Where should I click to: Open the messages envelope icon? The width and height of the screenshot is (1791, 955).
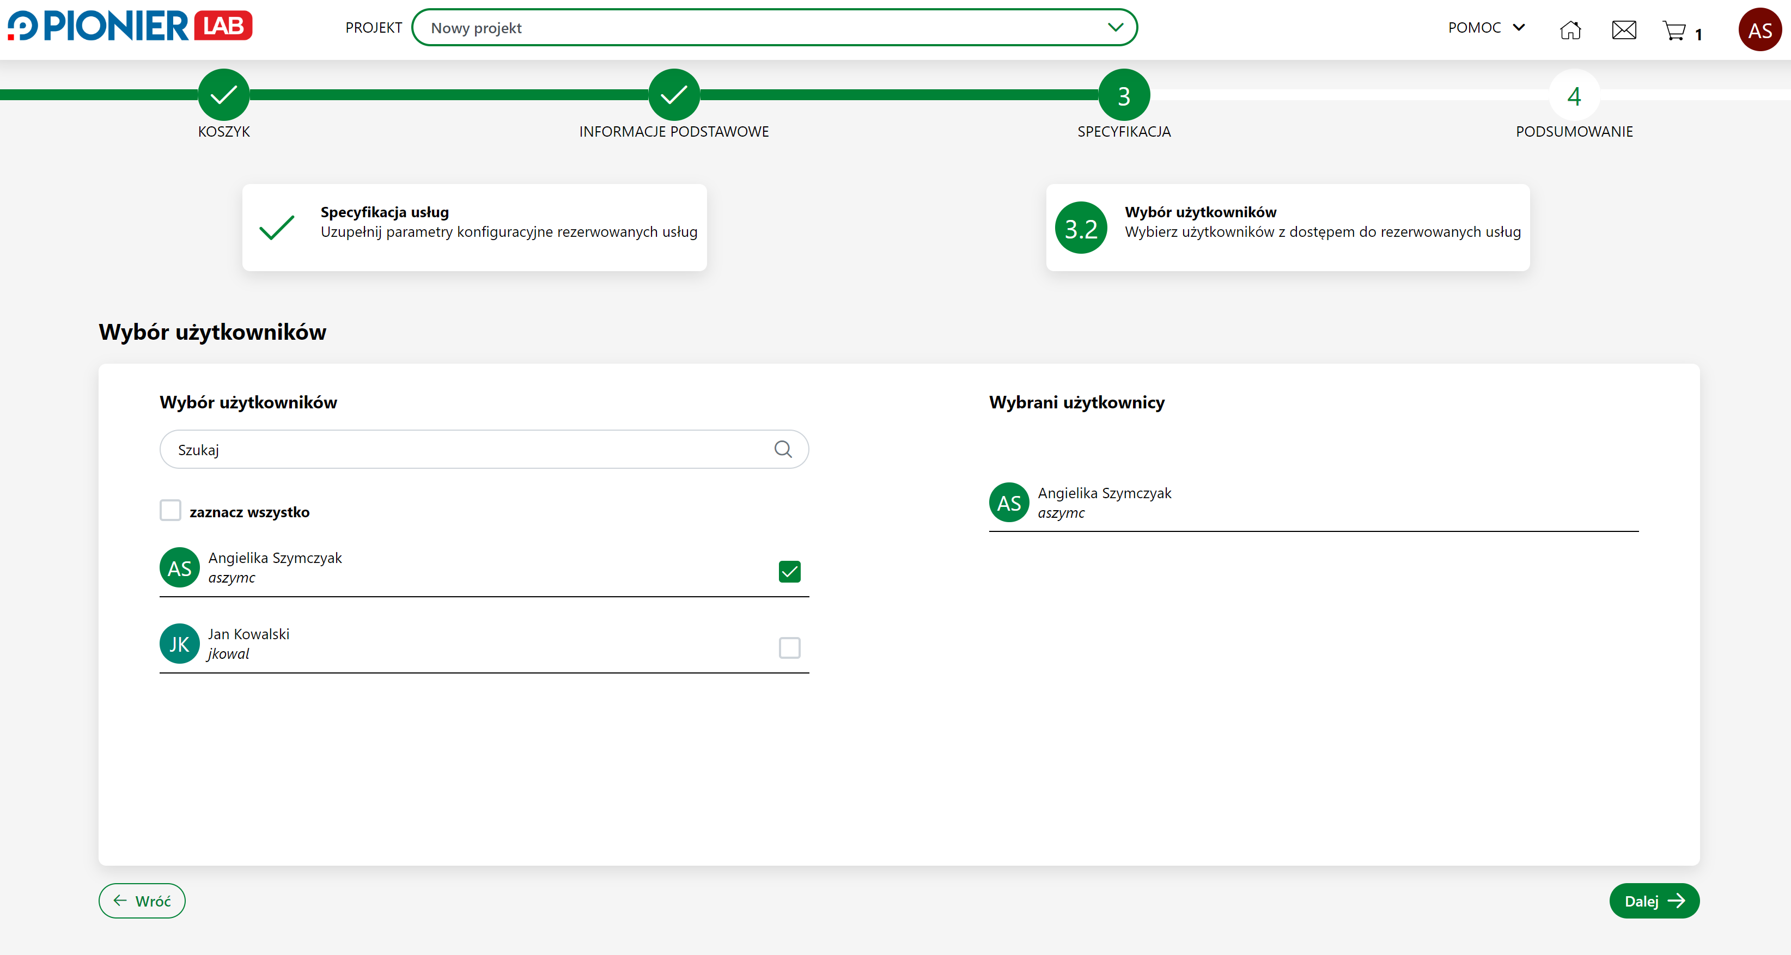(1624, 30)
